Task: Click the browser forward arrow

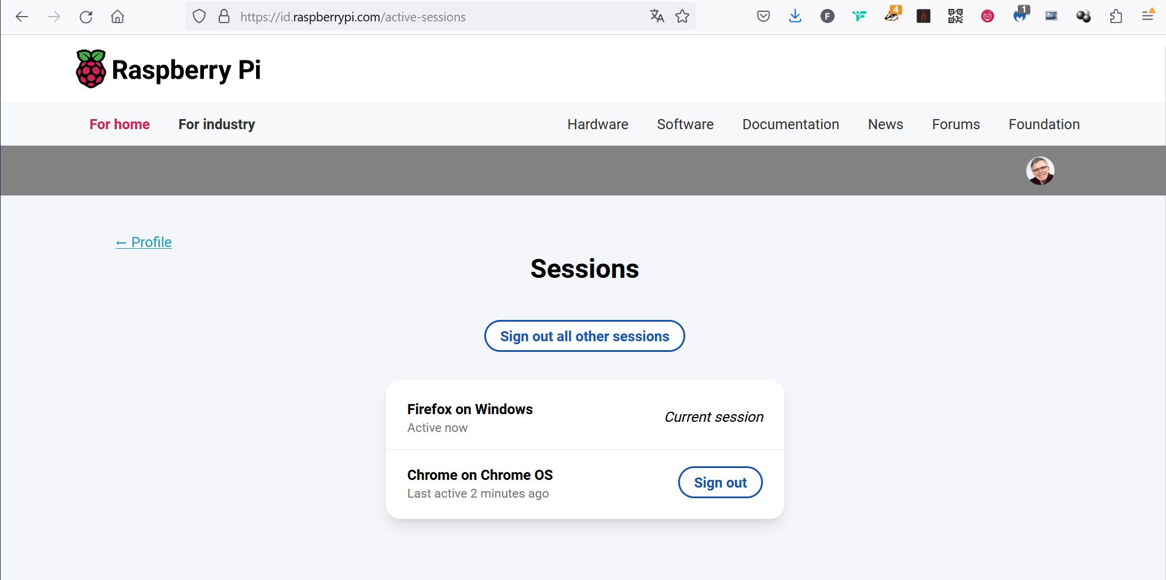Action: coord(54,17)
